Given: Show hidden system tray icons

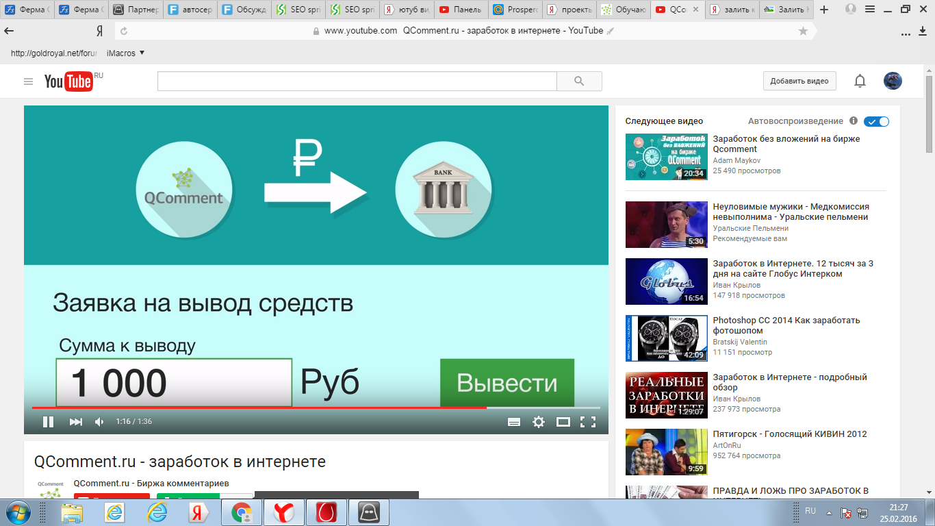Looking at the screenshot, I should (830, 512).
